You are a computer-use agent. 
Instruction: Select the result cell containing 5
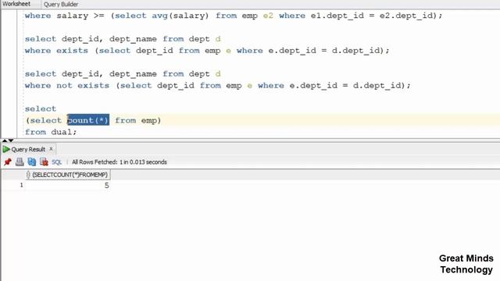coord(68,186)
